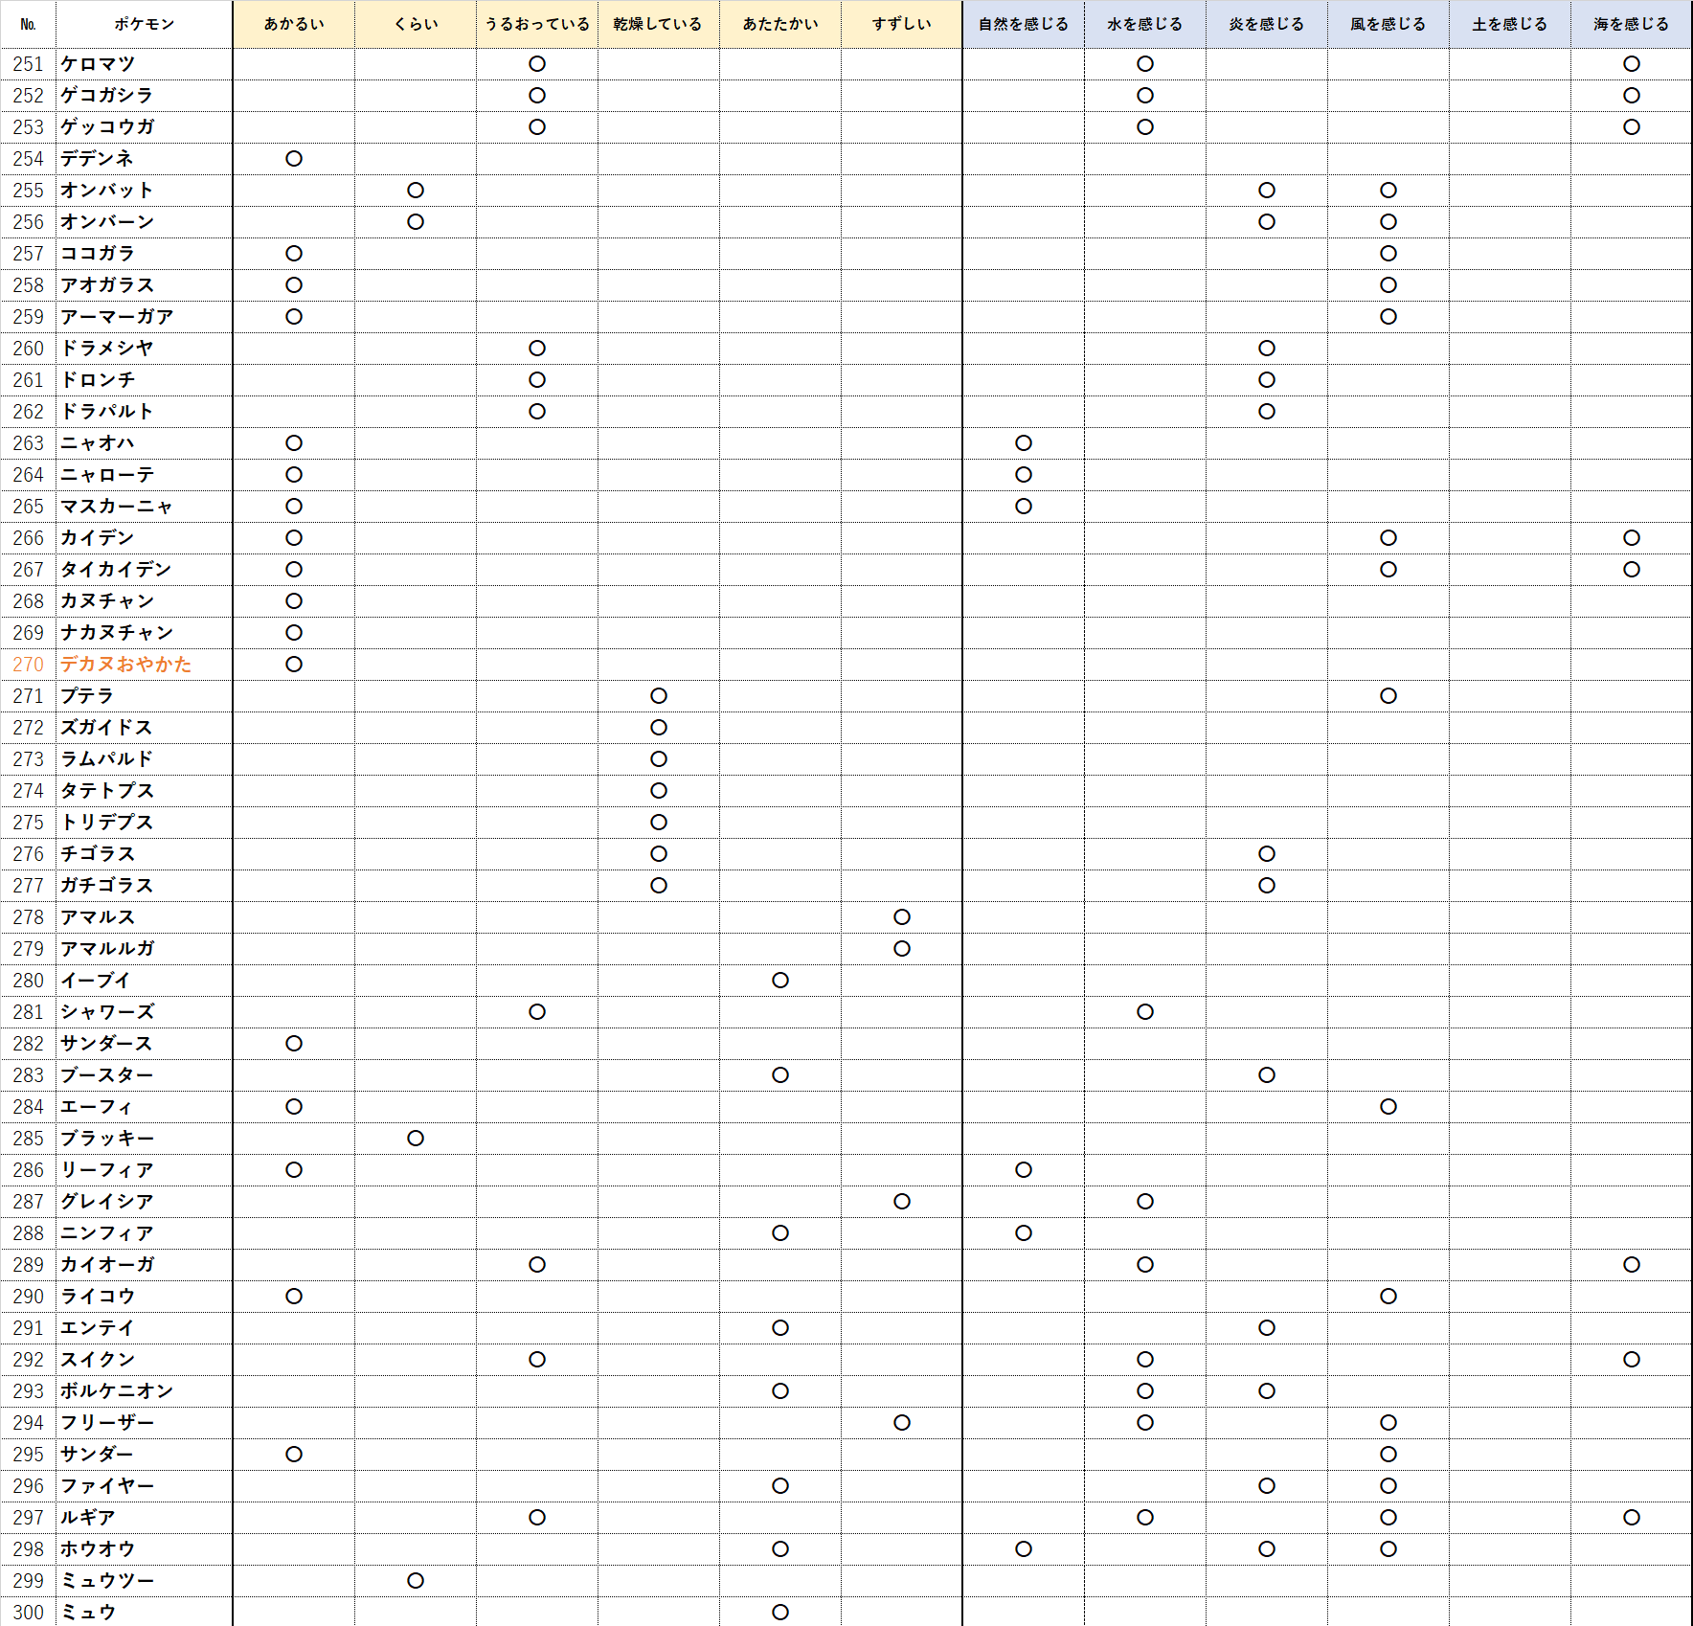
Task: Select the row number 251 cell
Action: (x=29, y=64)
